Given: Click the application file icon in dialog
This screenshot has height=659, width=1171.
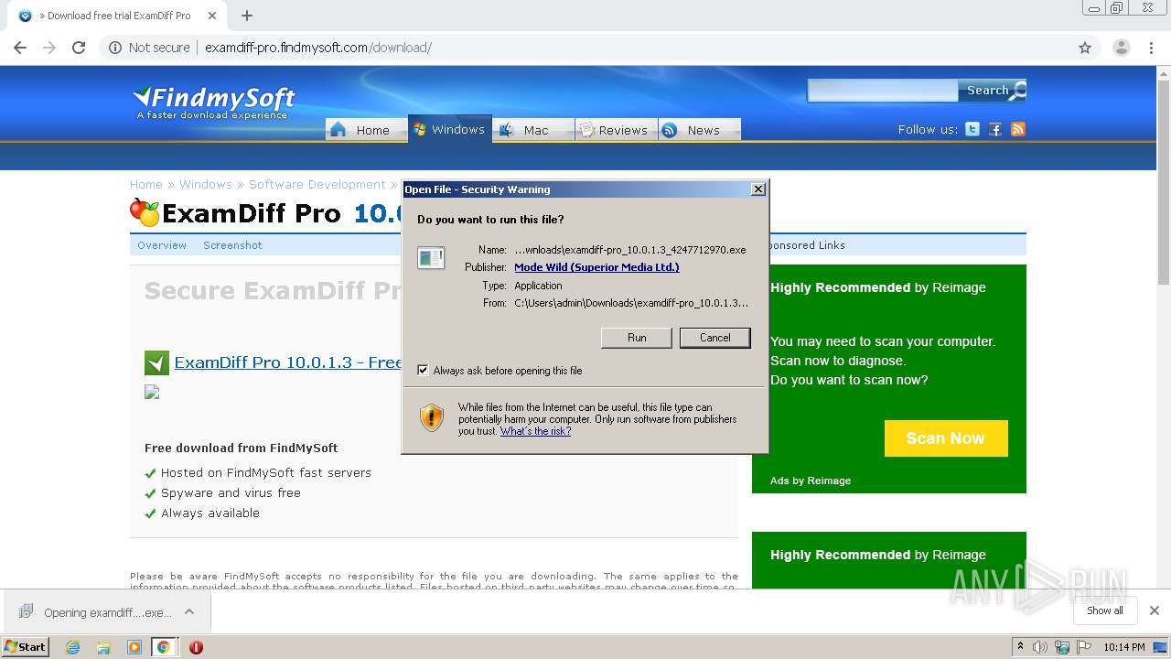Looking at the screenshot, I should (x=431, y=257).
